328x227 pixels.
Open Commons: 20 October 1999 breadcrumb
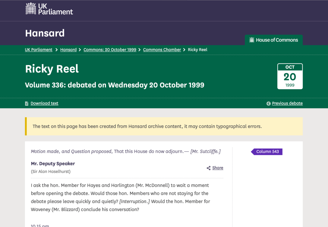(110, 50)
